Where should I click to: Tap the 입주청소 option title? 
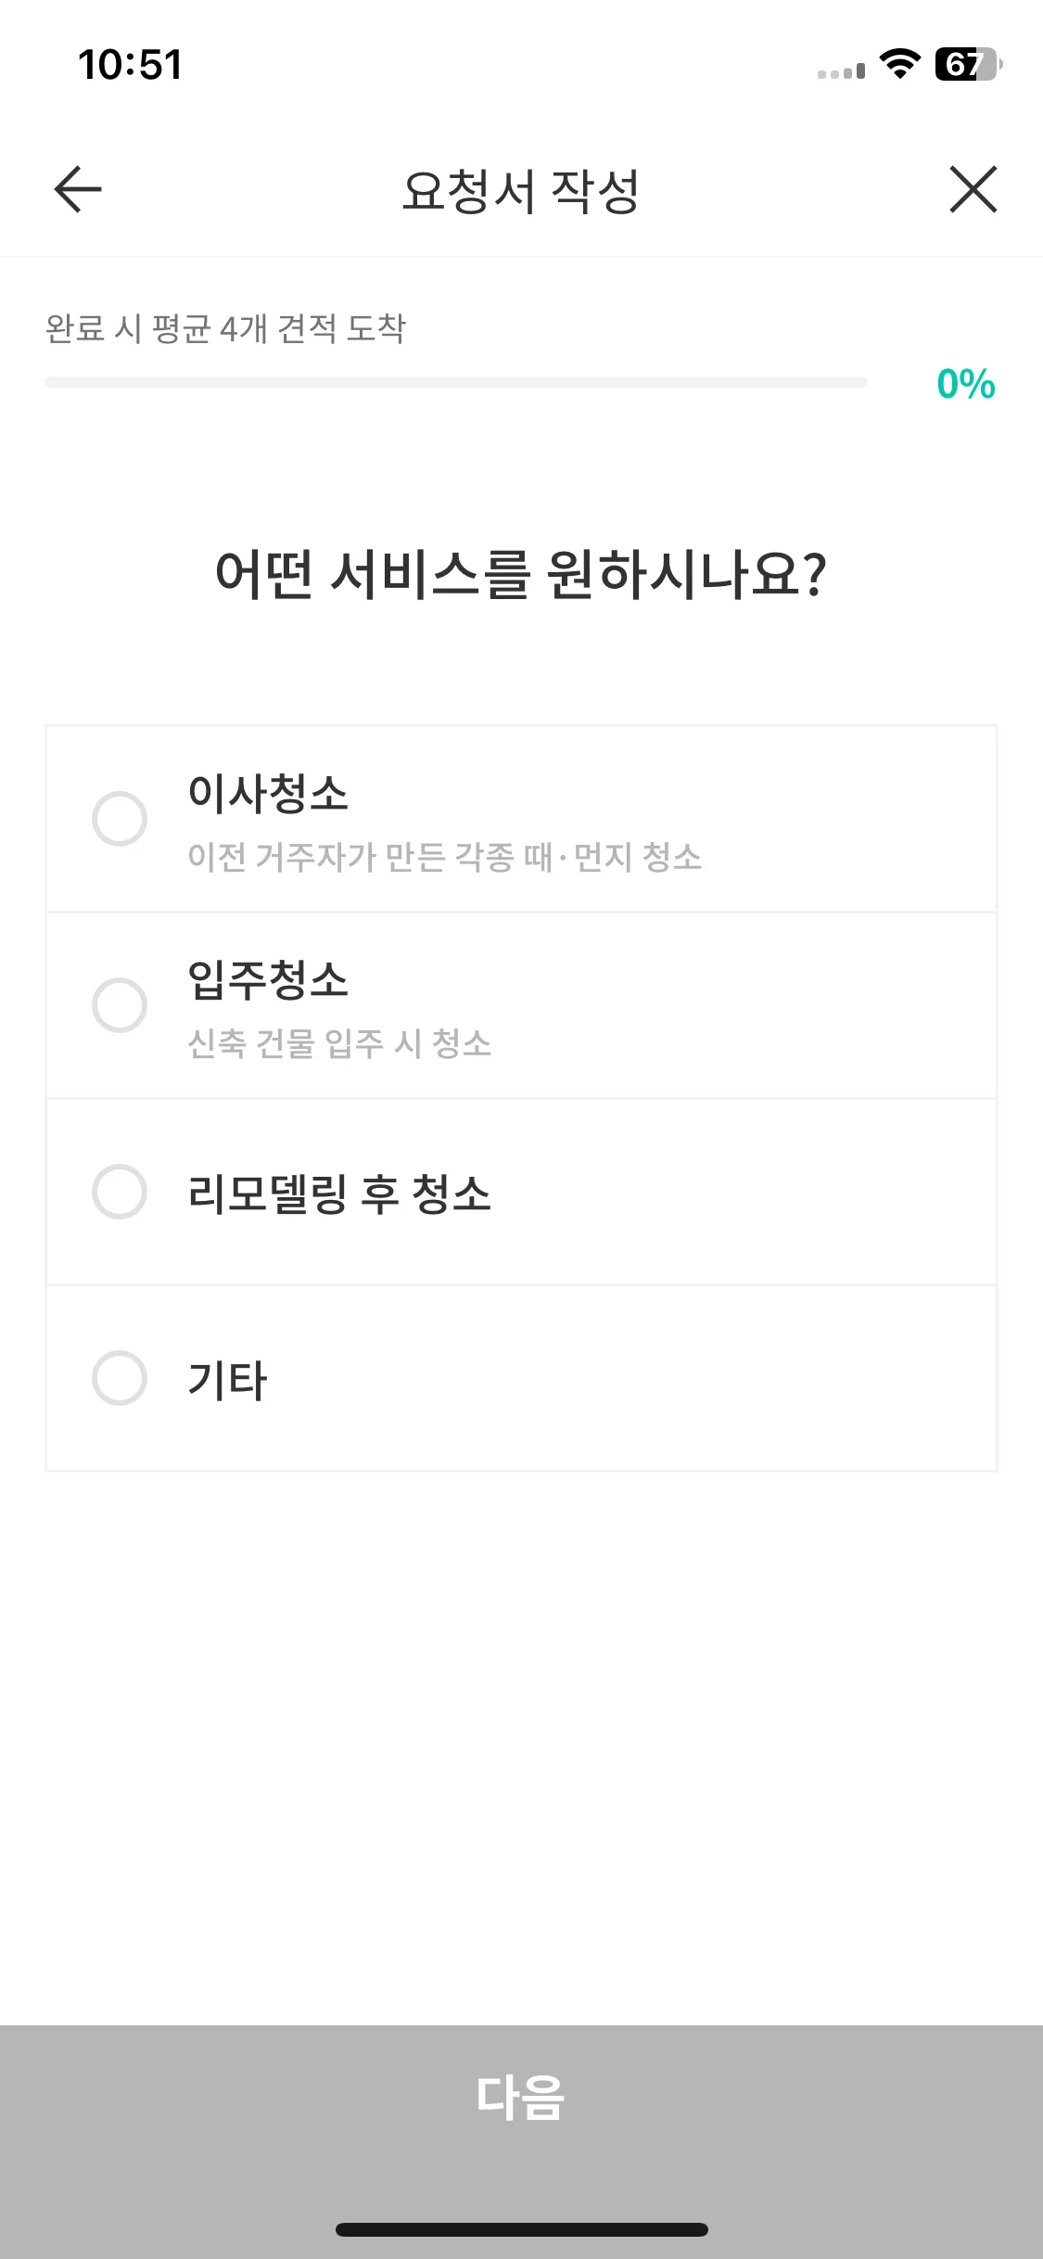tap(268, 980)
